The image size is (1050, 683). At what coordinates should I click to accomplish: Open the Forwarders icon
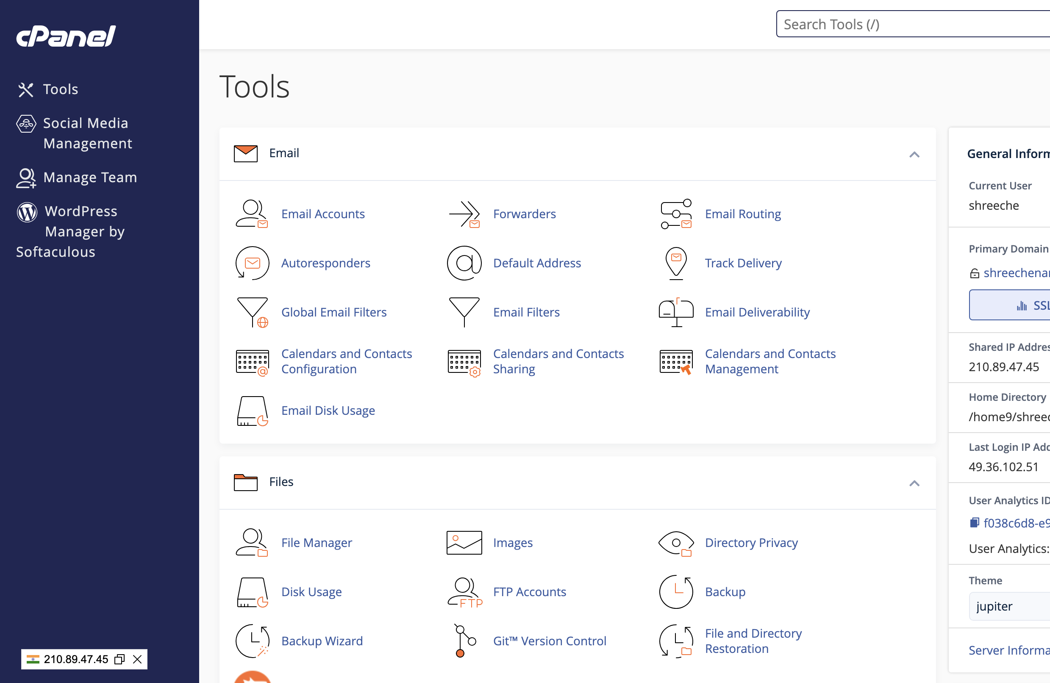coord(464,214)
